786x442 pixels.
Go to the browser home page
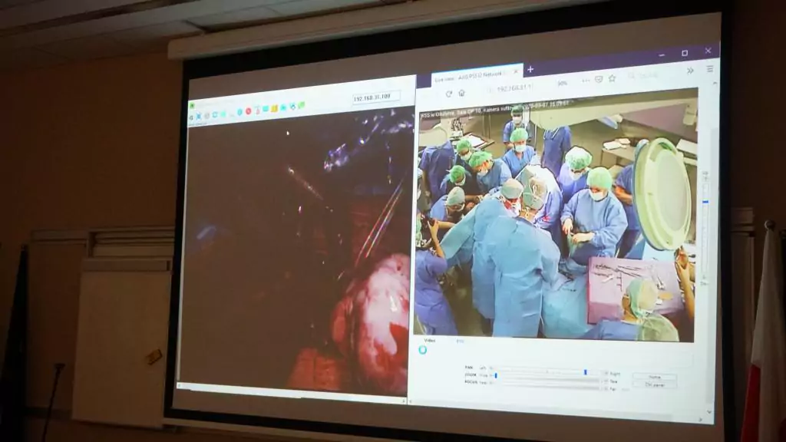pos(461,93)
